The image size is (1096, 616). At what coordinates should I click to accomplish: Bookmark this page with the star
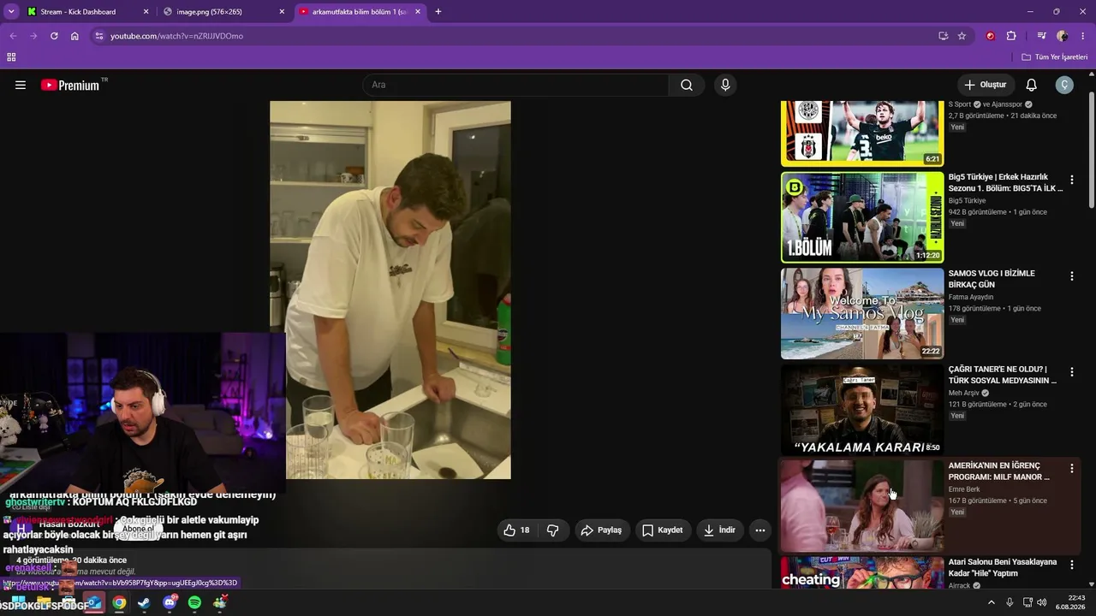click(x=962, y=36)
